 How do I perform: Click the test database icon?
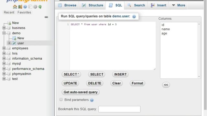point(9,79)
